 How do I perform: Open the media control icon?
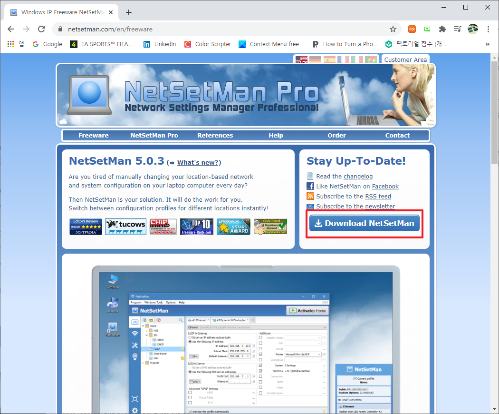pos(457,29)
